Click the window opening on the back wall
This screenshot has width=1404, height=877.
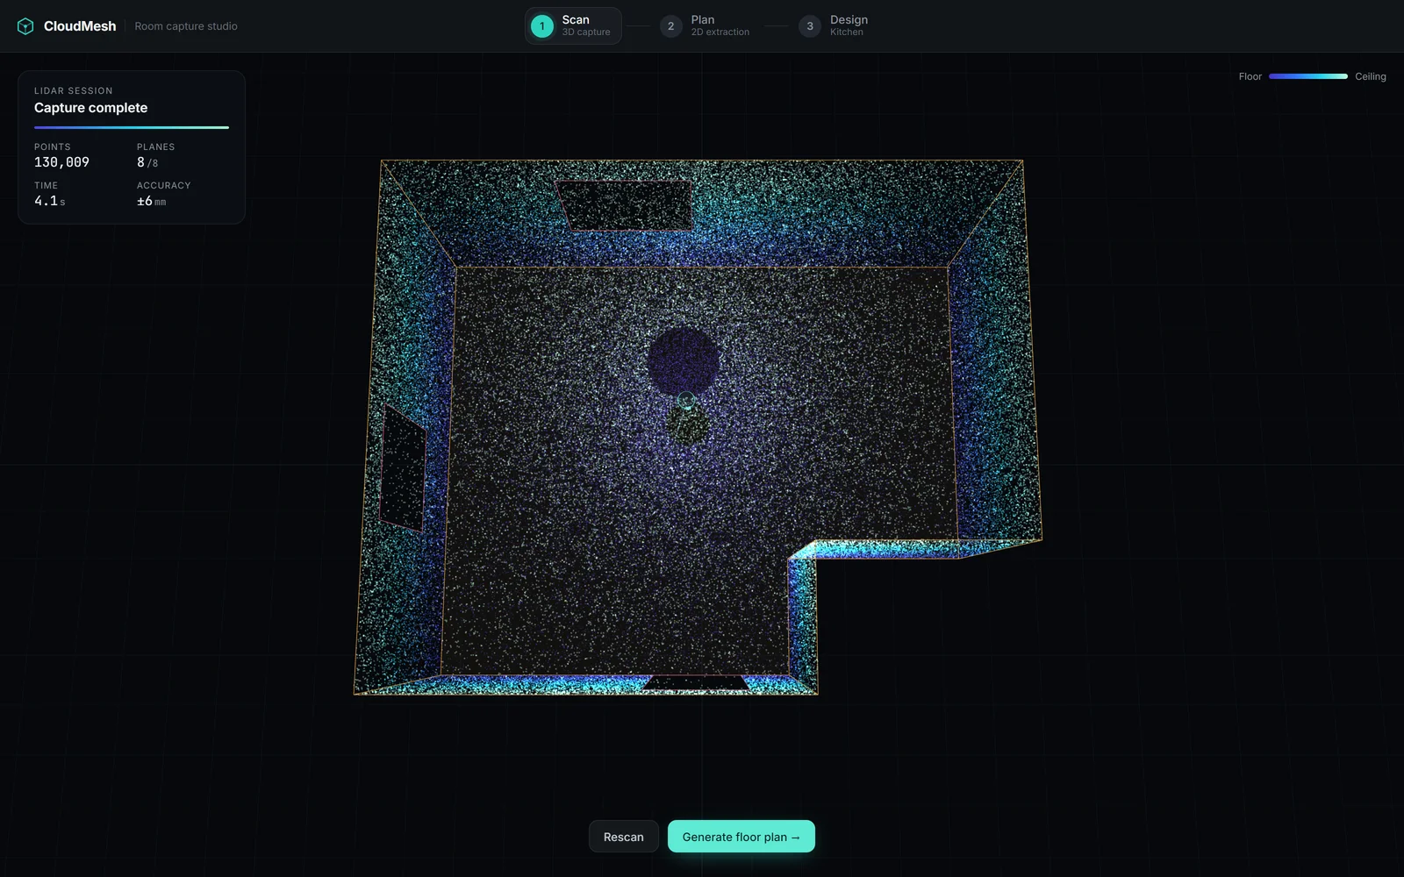point(624,205)
